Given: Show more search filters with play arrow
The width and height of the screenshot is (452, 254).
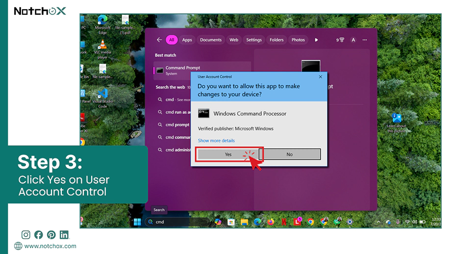Looking at the screenshot, I should point(316,40).
